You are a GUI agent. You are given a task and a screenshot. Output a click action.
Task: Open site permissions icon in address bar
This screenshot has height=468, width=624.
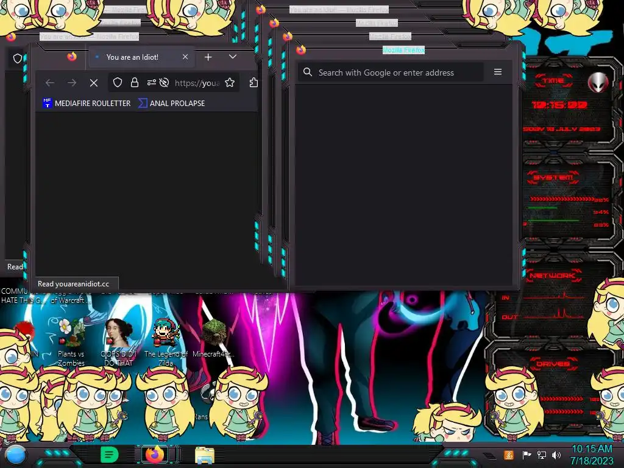point(151,82)
